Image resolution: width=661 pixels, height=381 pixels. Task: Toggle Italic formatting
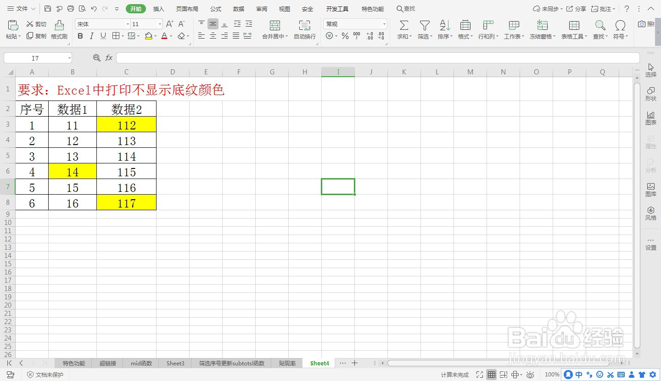click(x=92, y=36)
